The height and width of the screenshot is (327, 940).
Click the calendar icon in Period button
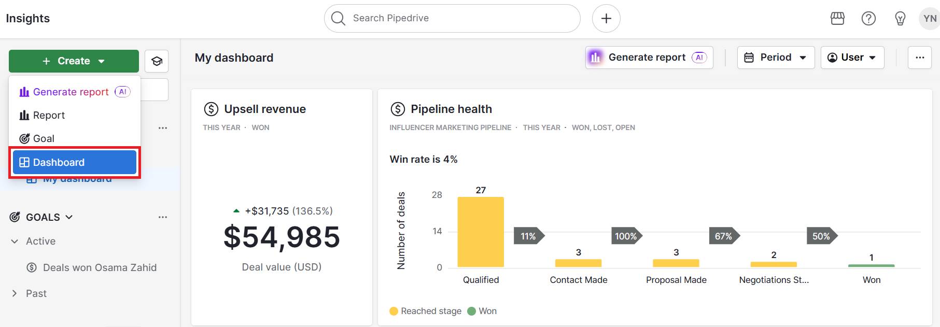click(x=749, y=58)
